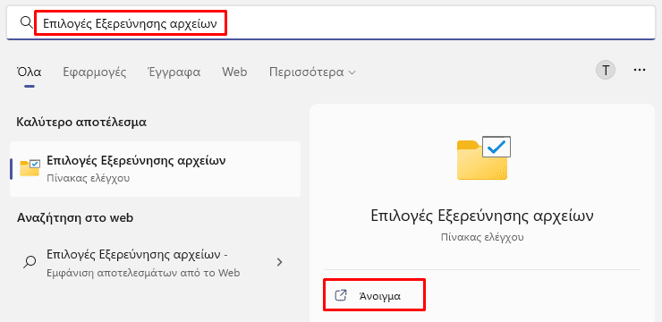This screenshot has width=662, height=322.
Task: Click Πίνακας ελέγχου label in preview pane
Action: [x=482, y=237]
